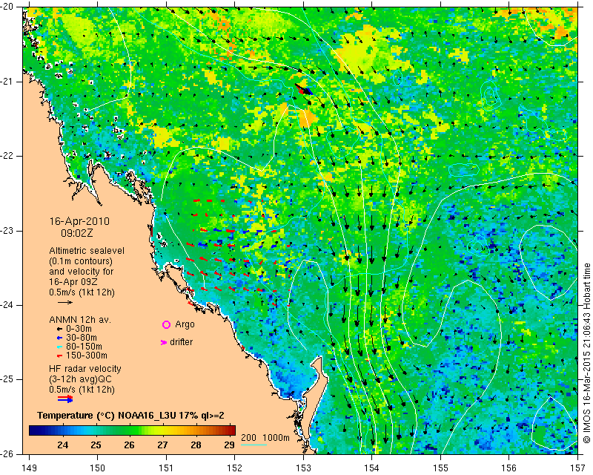The height and width of the screenshot is (475, 593).
Task: Click the cyan 200m contour legend line
Action: 254,445
